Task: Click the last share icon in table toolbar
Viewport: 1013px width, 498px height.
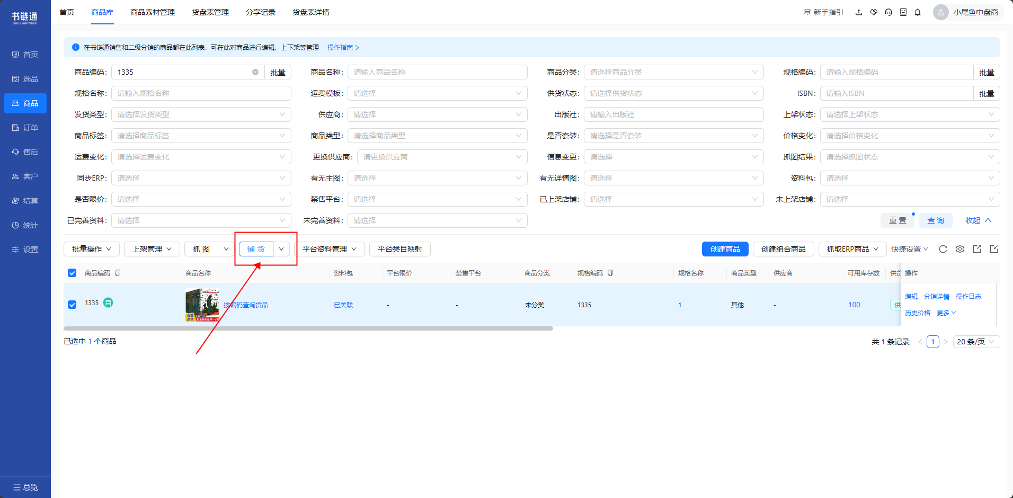Action: 994,249
